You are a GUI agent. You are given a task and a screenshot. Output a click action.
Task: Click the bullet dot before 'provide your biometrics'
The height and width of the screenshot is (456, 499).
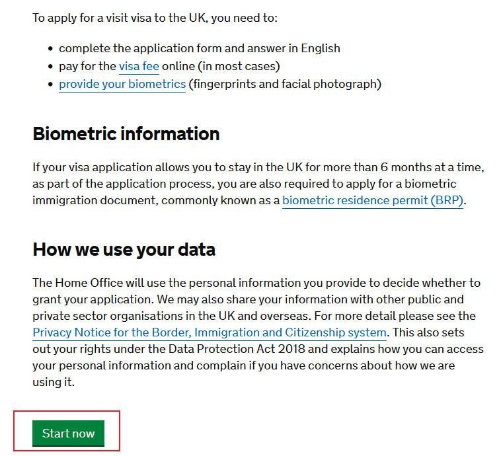tap(51, 85)
